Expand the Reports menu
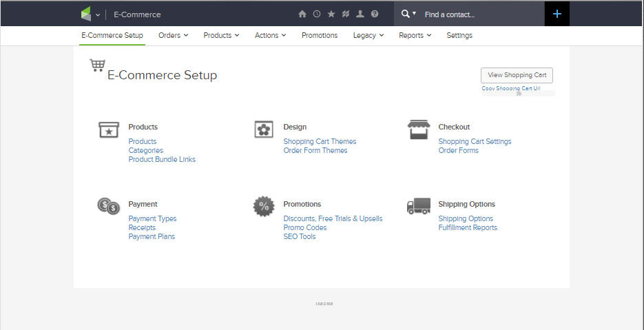The height and width of the screenshot is (330, 644). click(x=415, y=35)
